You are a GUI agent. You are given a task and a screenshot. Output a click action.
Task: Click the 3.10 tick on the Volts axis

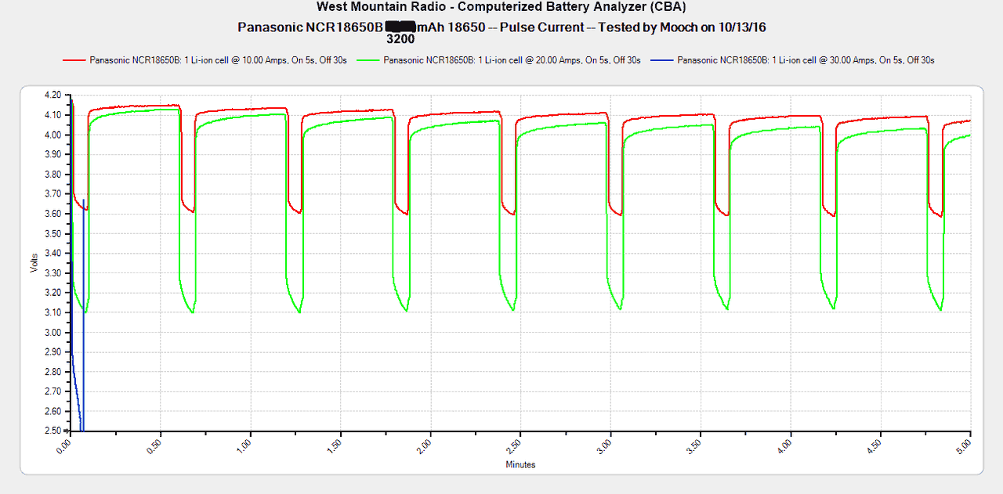coord(53,312)
